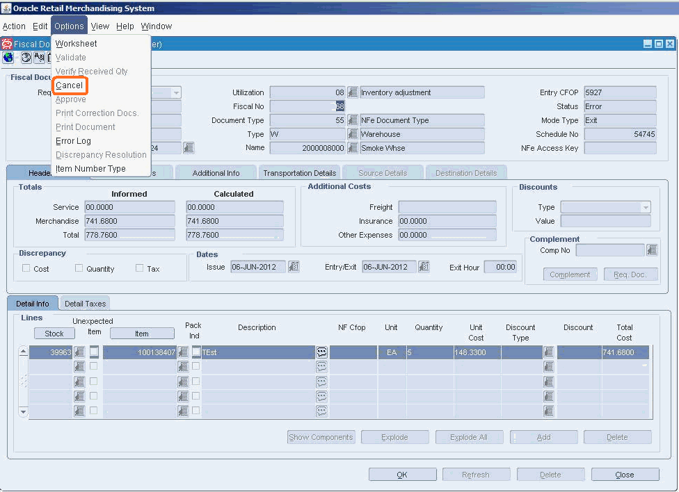This screenshot has height=492, width=679.
Task: Toggle Unexpected Item checkbox on first line
Action: [94, 352]
